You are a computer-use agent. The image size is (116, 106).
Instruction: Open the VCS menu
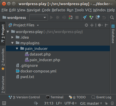click(x=88, y=10)
